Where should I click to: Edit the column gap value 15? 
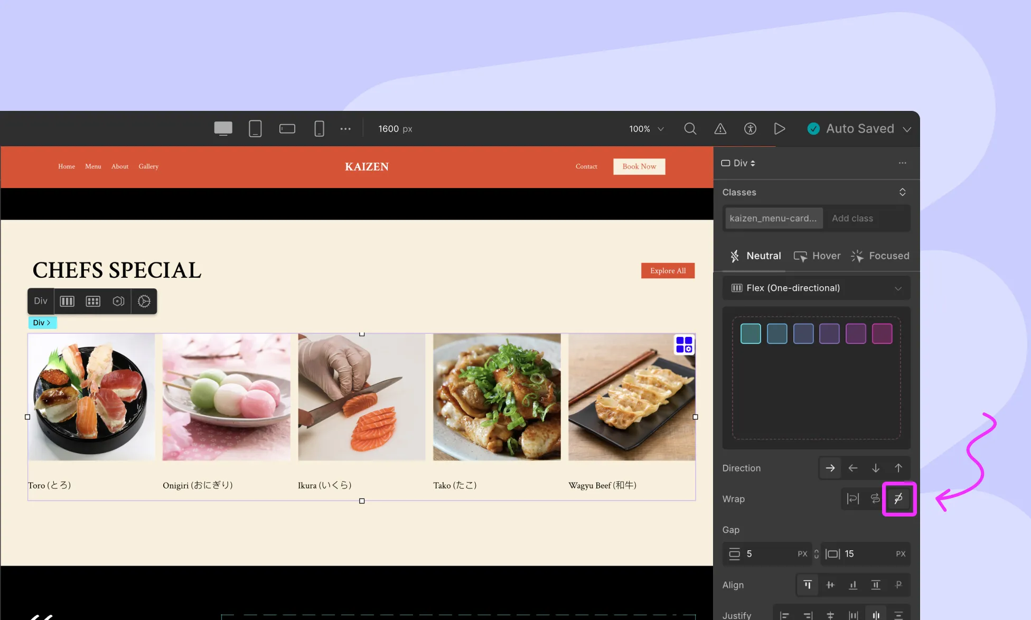(x=866, y=553)
